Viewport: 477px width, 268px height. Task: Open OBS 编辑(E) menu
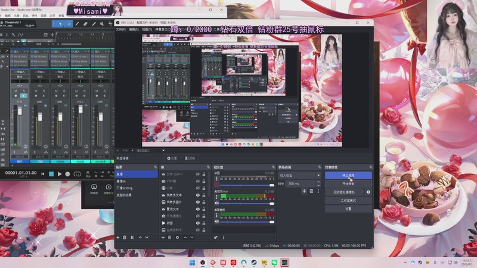click(134, 29)
